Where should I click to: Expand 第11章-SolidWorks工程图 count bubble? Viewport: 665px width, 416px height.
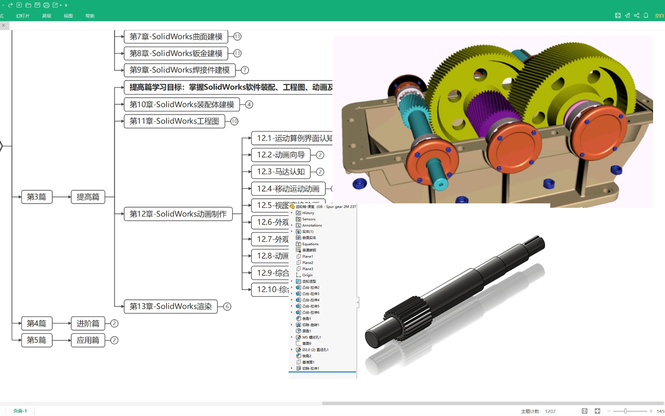[x=234, y=121]
